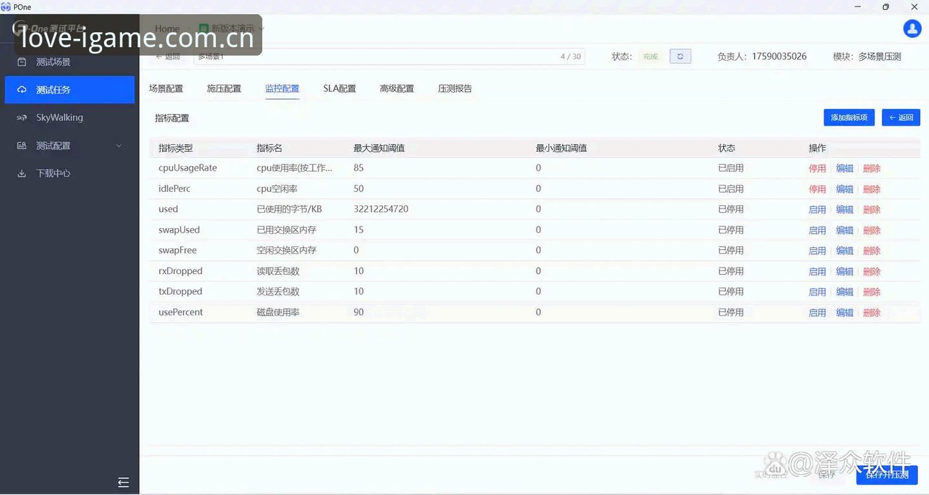Maximize the POne window
Viewport: 929px width, 495px height.
(x=886, y=7)
